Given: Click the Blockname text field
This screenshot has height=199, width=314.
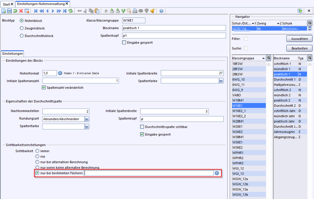Looking at the screenshot, I should [174, 28].
